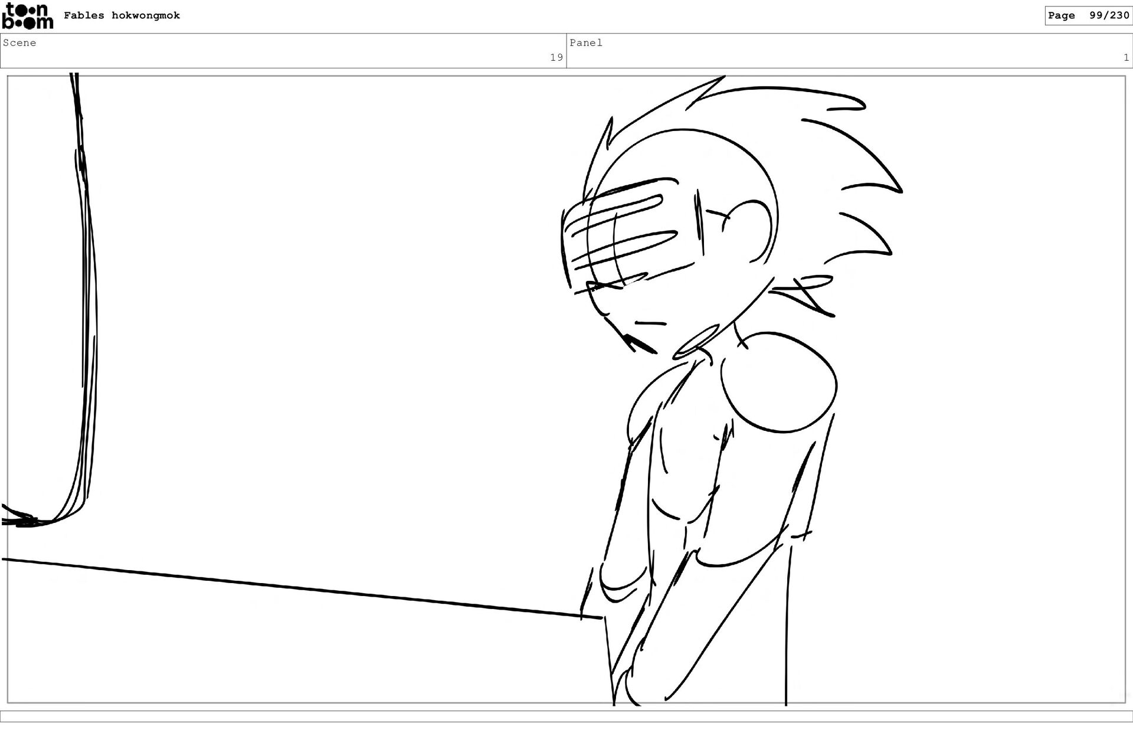Click scene number 19

[556, 58]
